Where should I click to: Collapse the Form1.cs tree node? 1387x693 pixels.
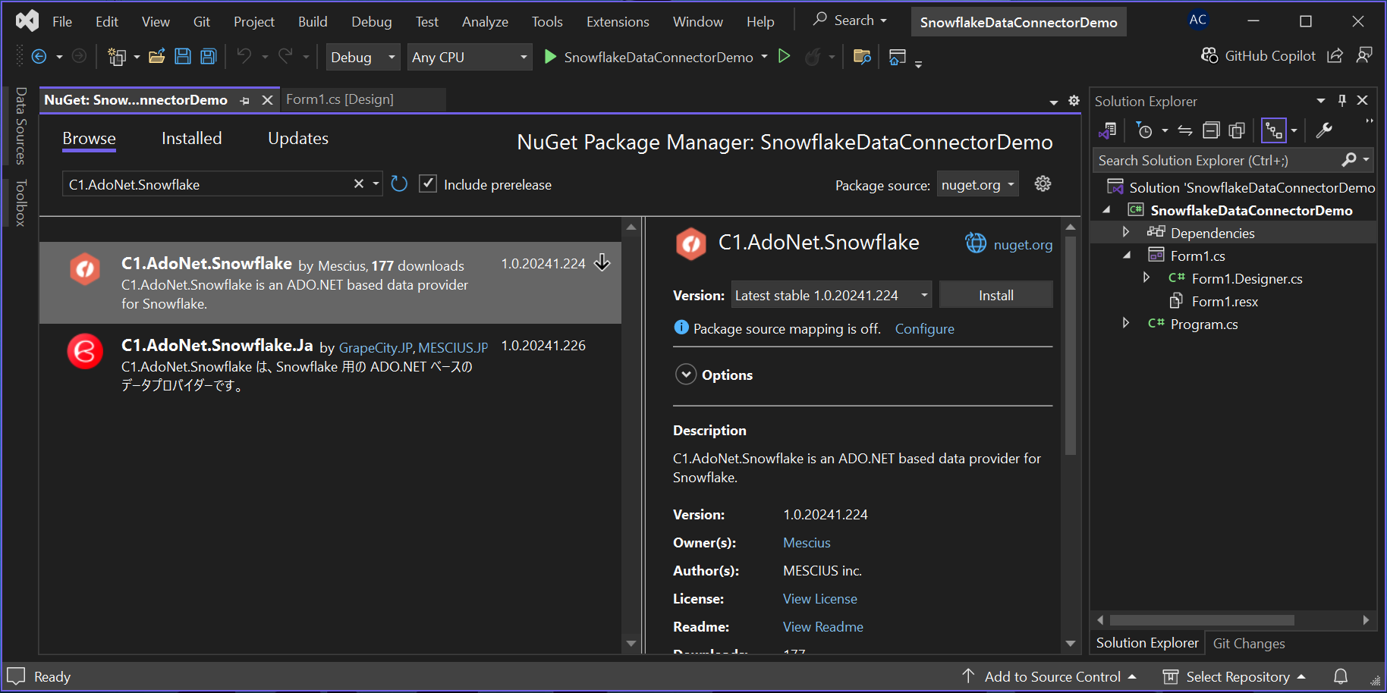1127,256
